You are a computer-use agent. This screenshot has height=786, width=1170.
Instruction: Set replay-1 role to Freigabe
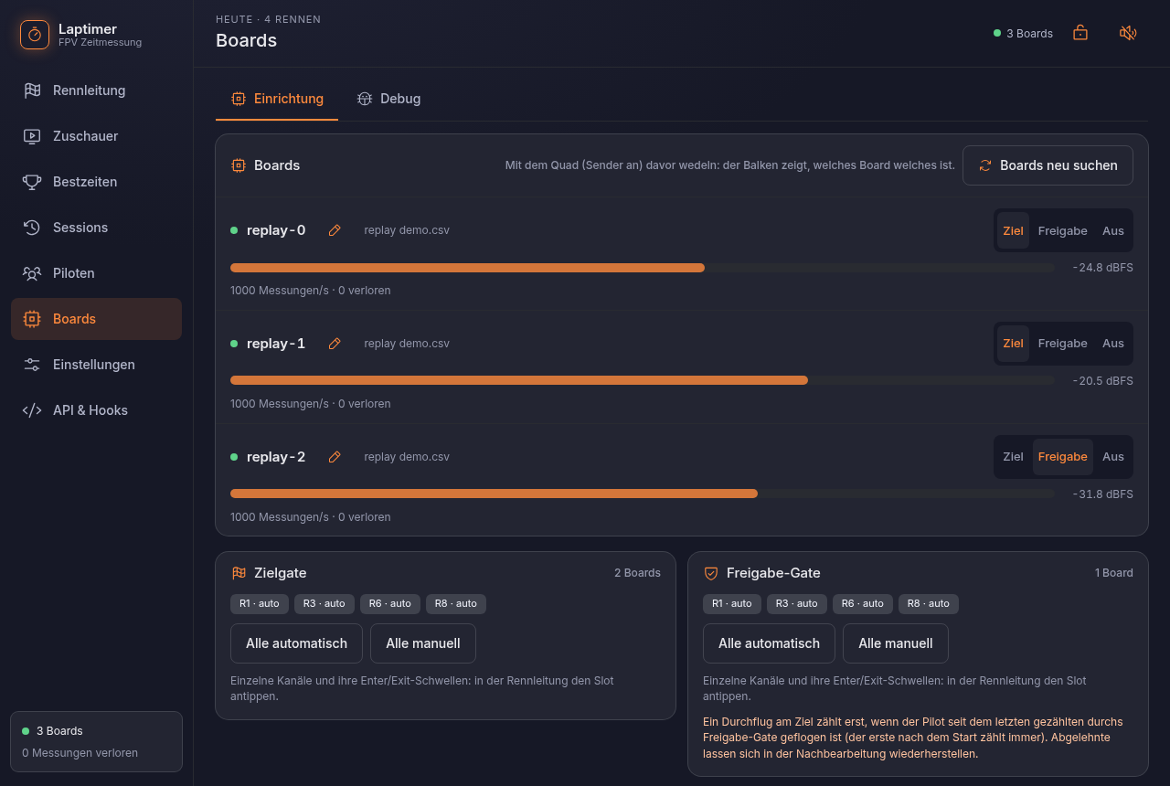[x=1063, y=344]
